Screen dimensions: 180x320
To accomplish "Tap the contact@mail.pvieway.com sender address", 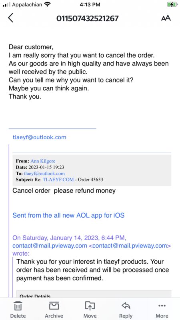I will point(50,246).
